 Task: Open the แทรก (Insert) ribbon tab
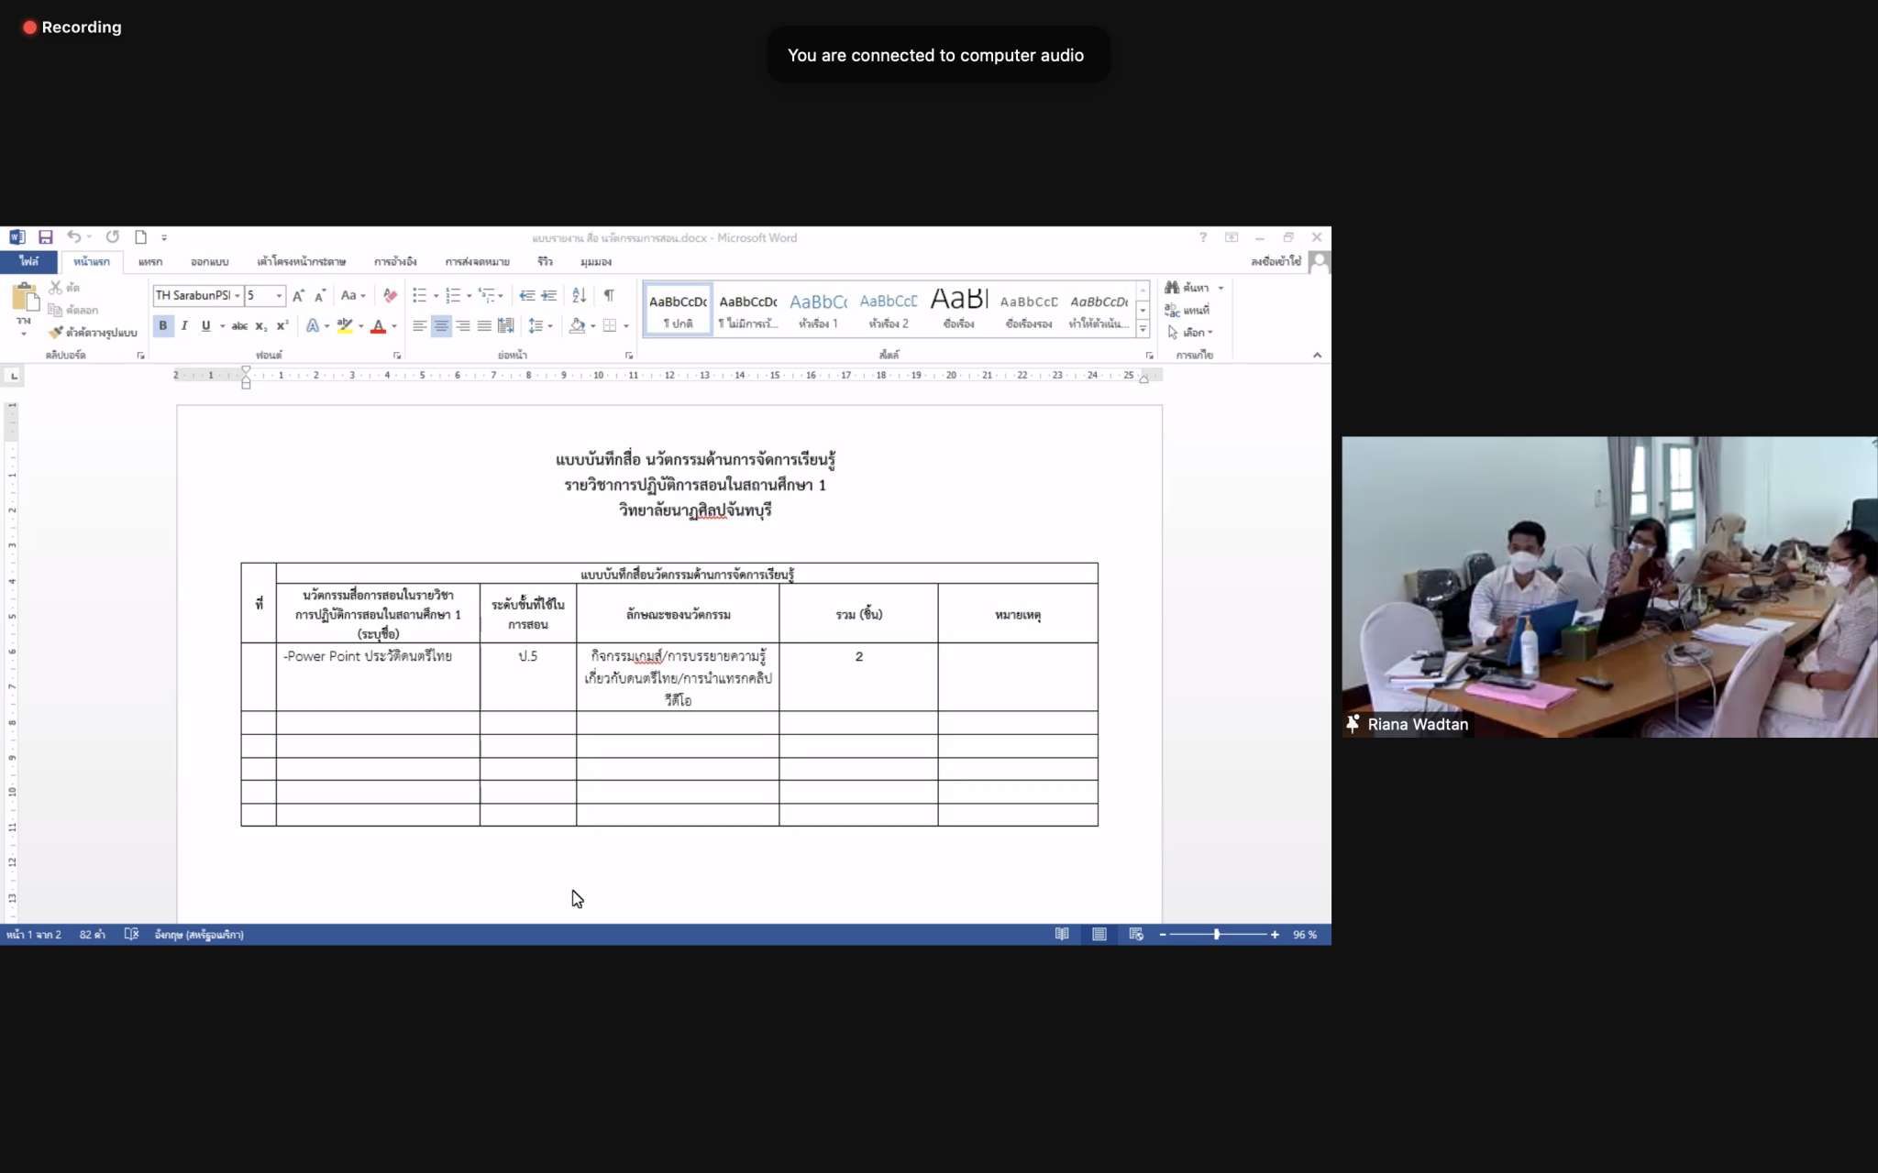150,262
